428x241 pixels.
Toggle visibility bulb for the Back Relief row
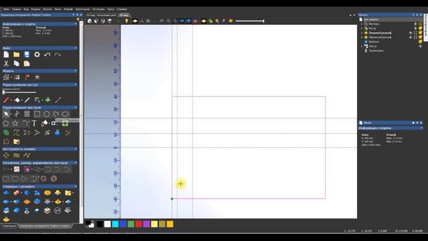point(421,37)
